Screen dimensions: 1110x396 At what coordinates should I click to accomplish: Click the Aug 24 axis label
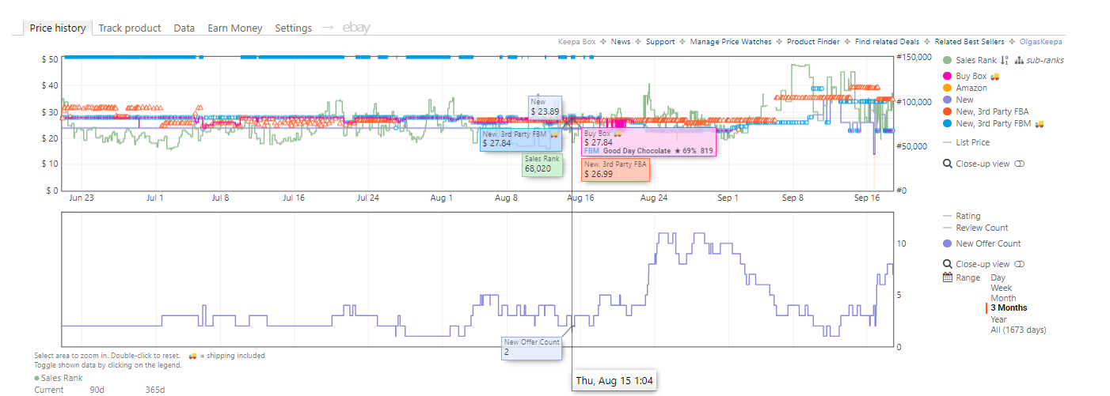(x=653, y=198)
